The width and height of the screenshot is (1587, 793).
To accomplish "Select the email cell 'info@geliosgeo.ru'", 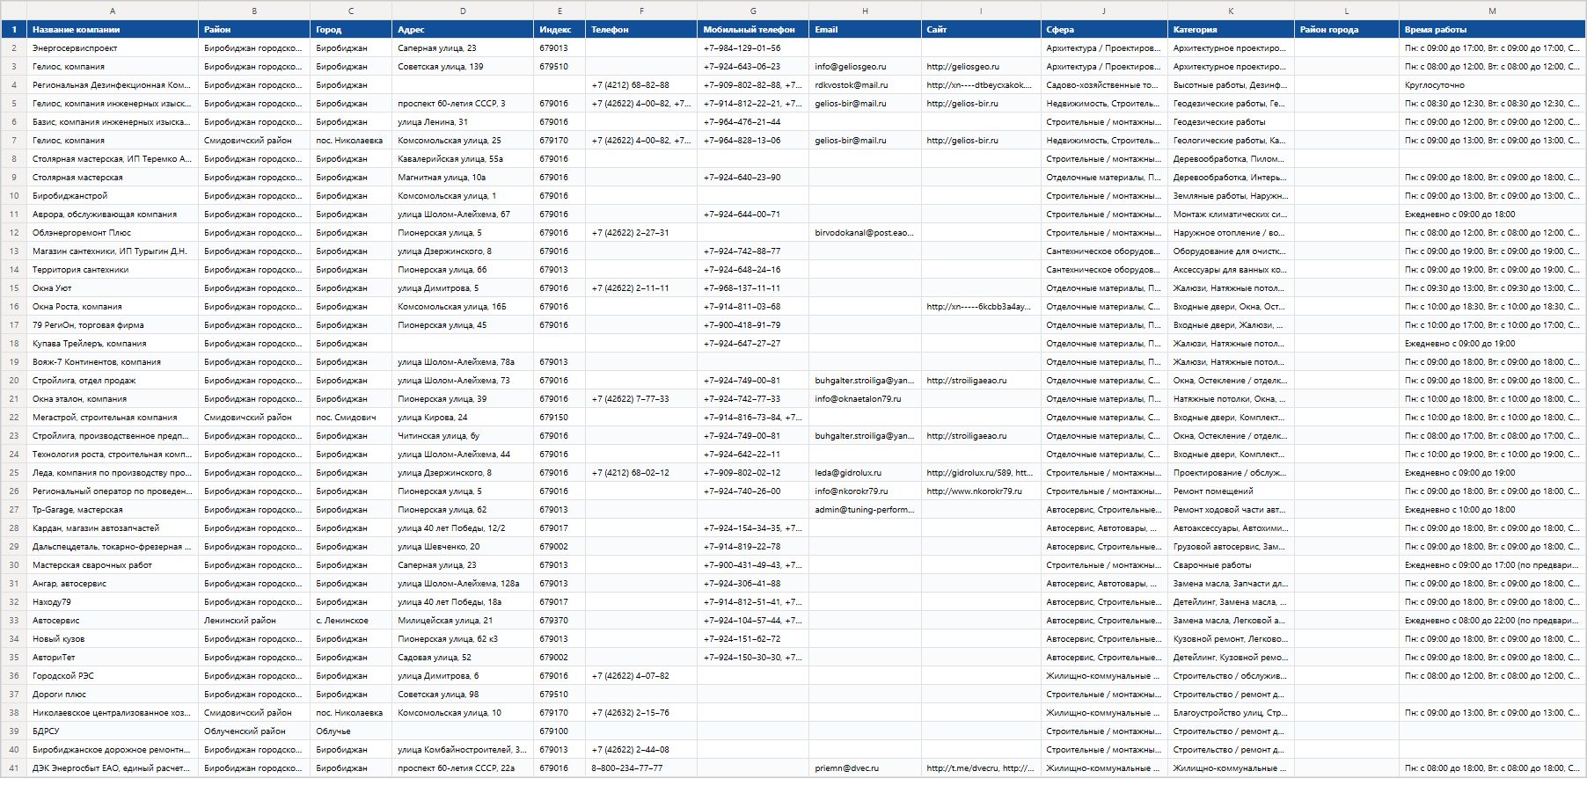I will (x=866, y=67).
